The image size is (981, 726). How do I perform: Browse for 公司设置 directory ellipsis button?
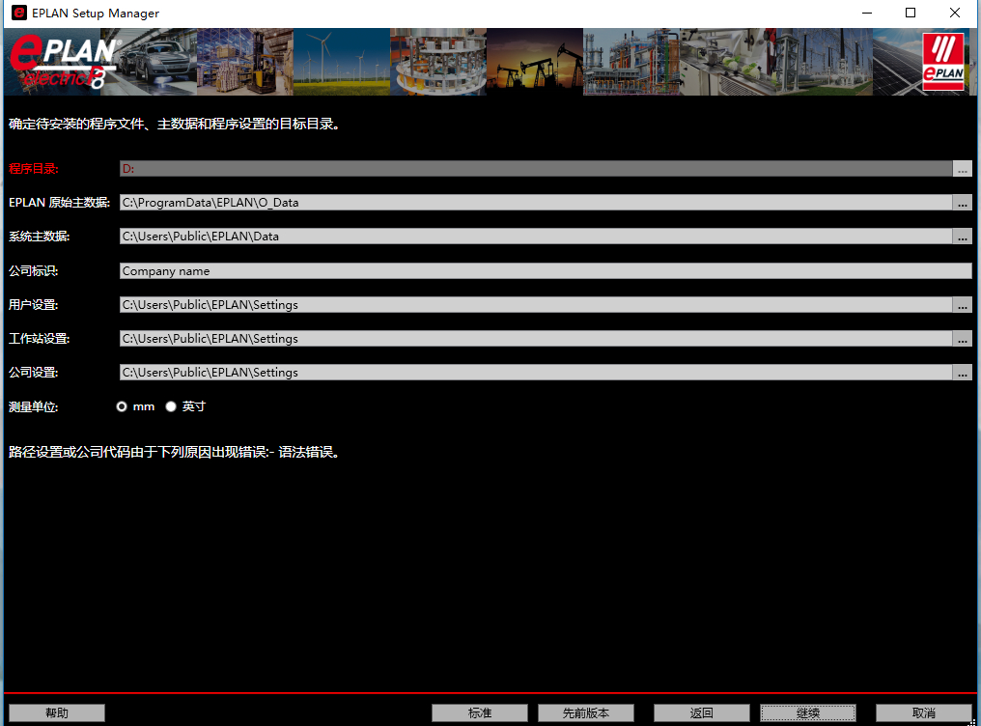[x=963, y=372]
